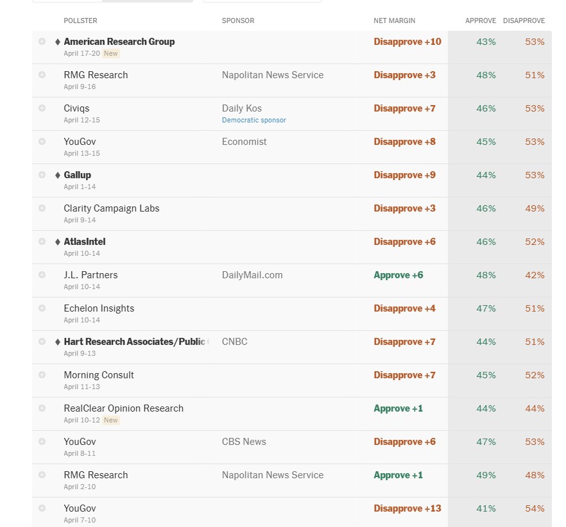Click the diamond marker beside AtlasIntel

coord(58,242)
